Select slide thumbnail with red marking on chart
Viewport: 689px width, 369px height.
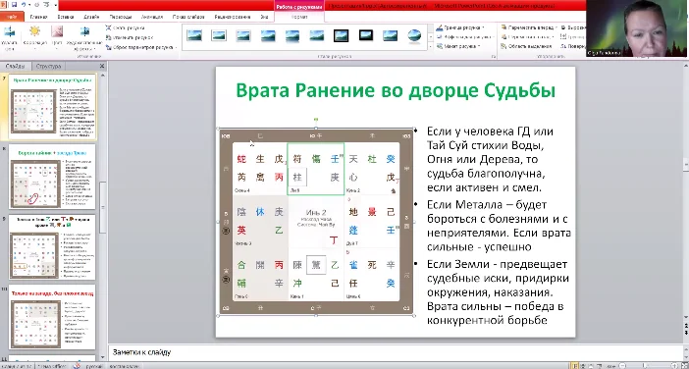point(53,177)
